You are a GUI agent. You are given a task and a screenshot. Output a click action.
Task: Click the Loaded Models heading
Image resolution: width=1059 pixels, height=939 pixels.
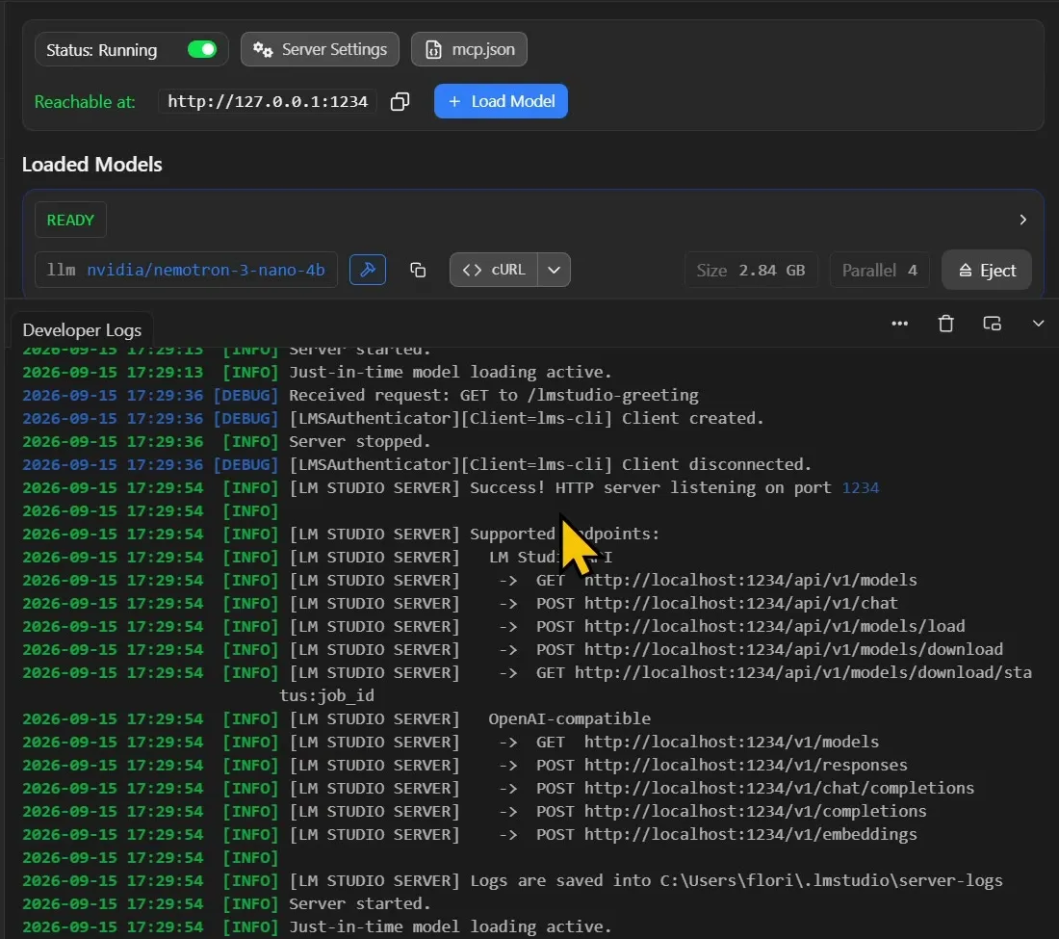click(x=91, y=164)
